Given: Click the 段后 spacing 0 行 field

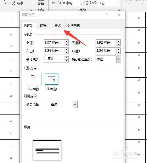Looking at the screenshot, I should (x=107, y=3).
